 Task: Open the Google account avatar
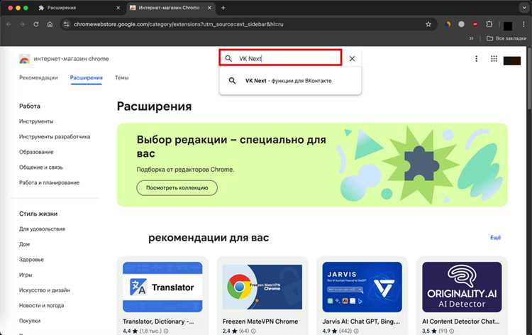pyautogui.click(x=512, y=61)
